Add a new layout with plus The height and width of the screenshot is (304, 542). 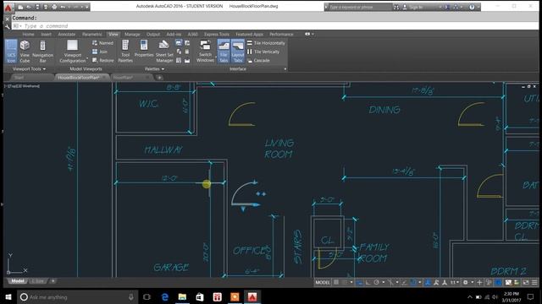tap(53, 281)
